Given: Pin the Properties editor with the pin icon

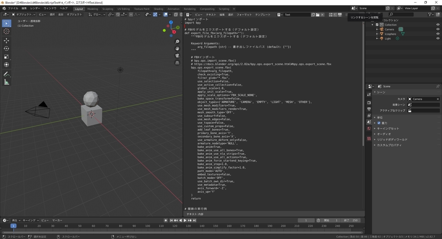Looking at the screenshot, I should coord(438,86).
